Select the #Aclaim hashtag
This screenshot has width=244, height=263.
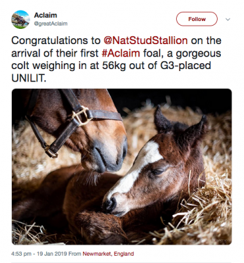click(121, 53)
